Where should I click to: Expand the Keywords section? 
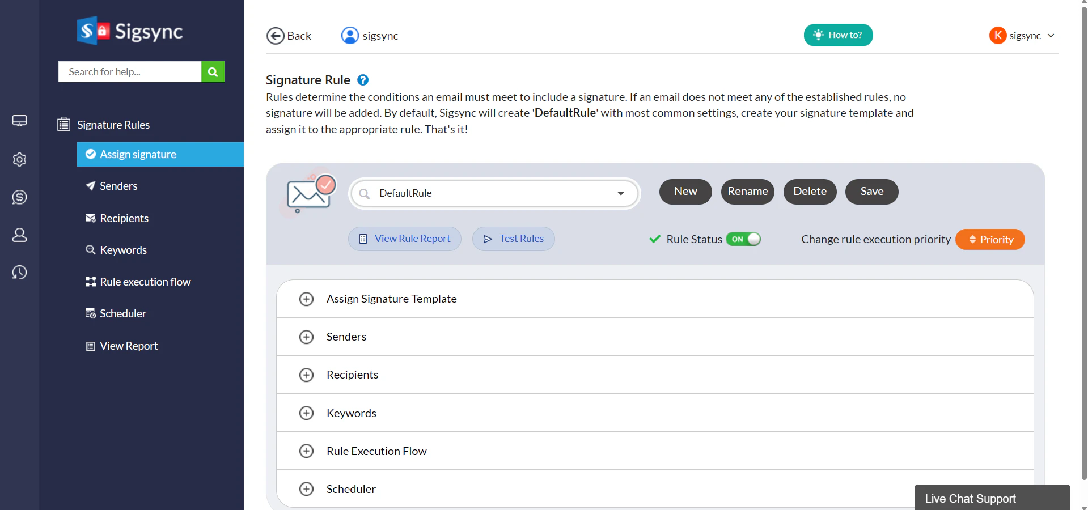tap(307, 413)
